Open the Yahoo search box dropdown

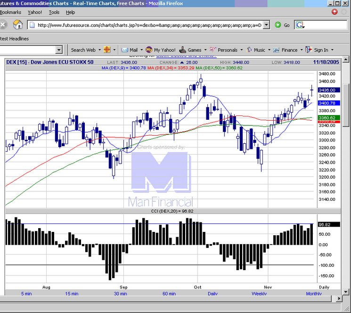pyautogui.click(x=59, y=49)
